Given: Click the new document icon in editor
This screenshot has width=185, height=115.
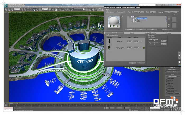Looking at the screenshot, I should [179, 62].
